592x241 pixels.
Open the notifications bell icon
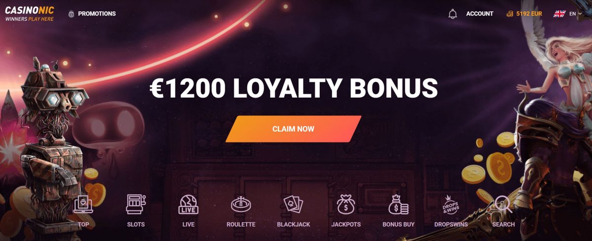point(452,14)
